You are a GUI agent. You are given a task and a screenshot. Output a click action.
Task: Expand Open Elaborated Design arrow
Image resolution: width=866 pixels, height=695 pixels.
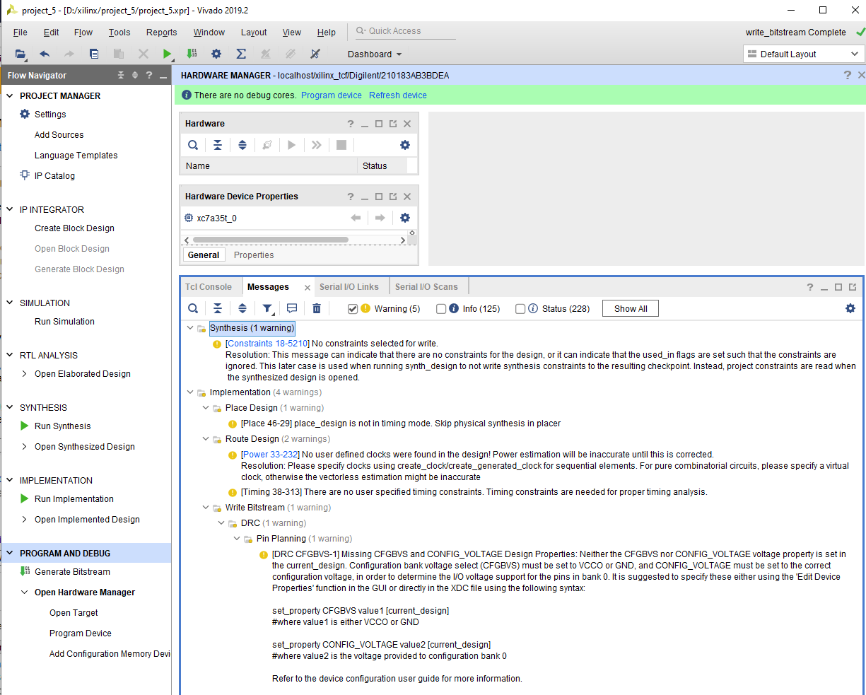click(x=25, y=373)
